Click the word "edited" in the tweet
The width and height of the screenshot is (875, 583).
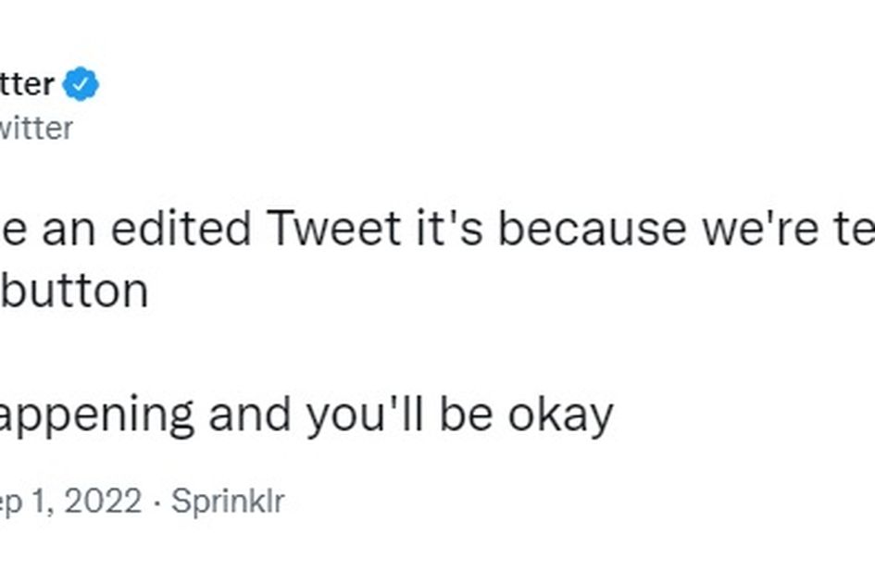click(x=181, y=228)
